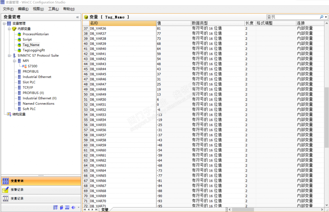The image size is (329, 212).
Task: Select the data type cell of DB_VAR60
Action: (x=218, y=150)
